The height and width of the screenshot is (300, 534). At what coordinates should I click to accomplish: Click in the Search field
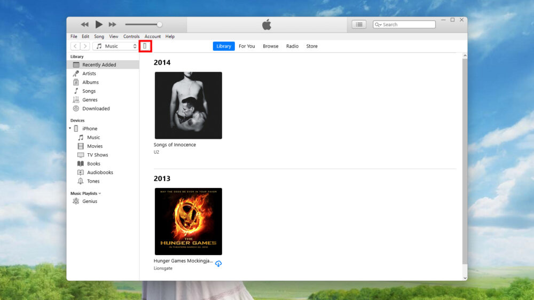coord(404,25)
